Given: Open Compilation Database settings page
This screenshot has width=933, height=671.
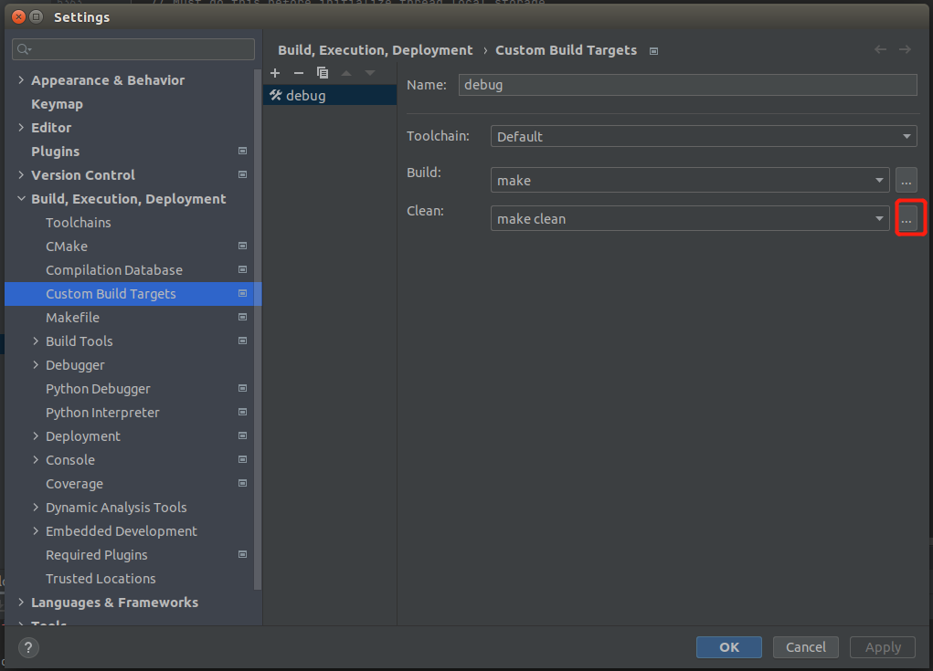Looking at the screenshot, I should click(114, 270).
